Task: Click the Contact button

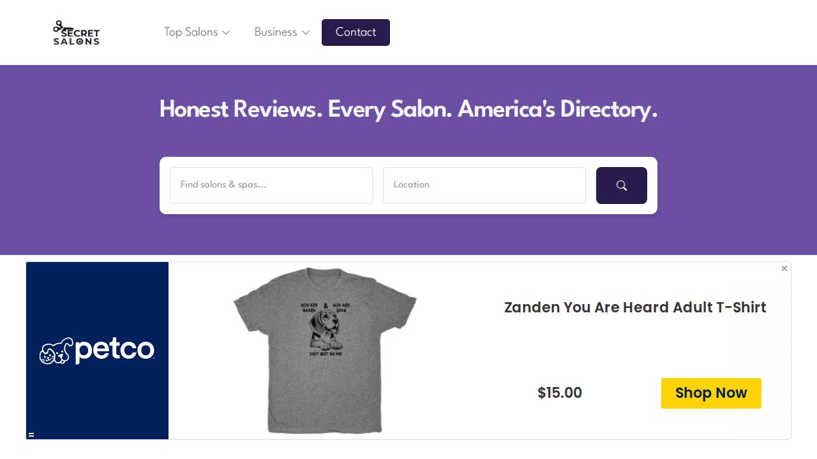Action: (356, 33)
